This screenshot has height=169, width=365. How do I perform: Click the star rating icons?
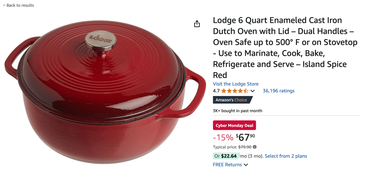(x=235, y=91)
